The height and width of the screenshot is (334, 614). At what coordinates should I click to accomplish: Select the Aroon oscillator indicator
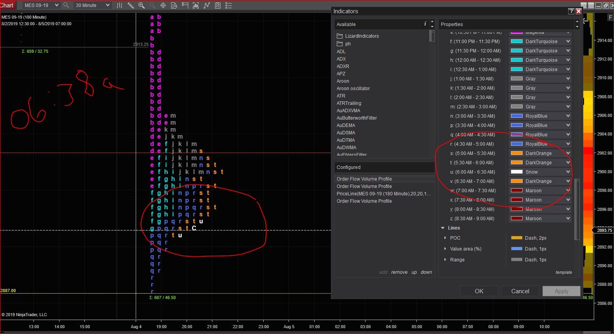click(x=353, y=89)
